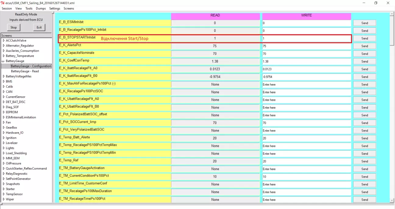Open the Dumps menu
The width and height of the screenshot is (395, 209).
pyautogui.click(x=41, y=9)
